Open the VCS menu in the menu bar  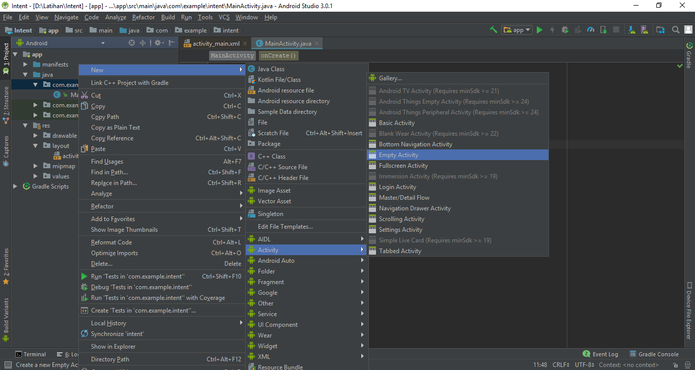224,17
